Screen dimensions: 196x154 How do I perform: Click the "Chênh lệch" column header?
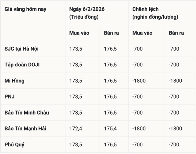click(146, 9)
